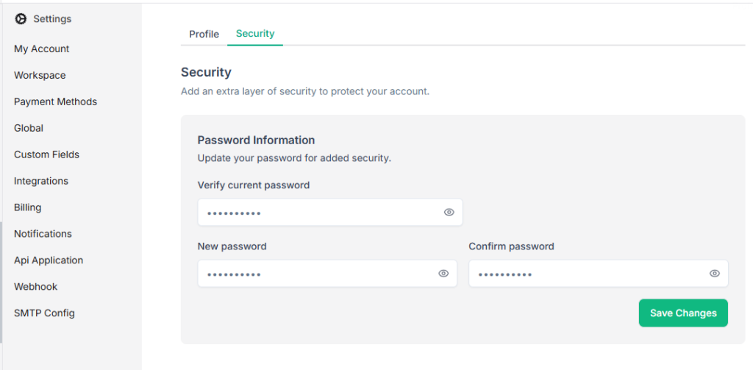Open My Account settings
The height and width of the screenshot is (370, 753).
click(x=41, y=49)
